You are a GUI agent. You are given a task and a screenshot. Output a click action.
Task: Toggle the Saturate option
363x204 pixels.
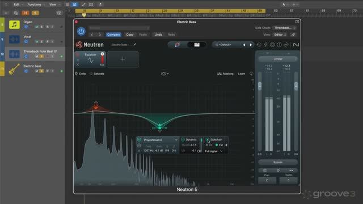(x=97, y=74)
